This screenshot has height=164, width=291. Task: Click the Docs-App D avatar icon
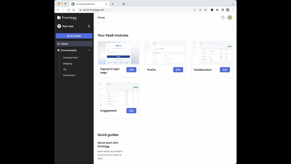coord(59,26)
